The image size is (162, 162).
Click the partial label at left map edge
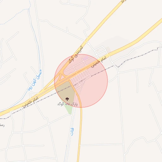(2, 125)
